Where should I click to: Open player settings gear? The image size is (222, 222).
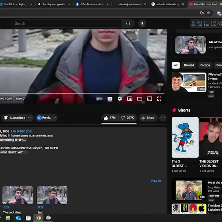(x=120, y=99)
